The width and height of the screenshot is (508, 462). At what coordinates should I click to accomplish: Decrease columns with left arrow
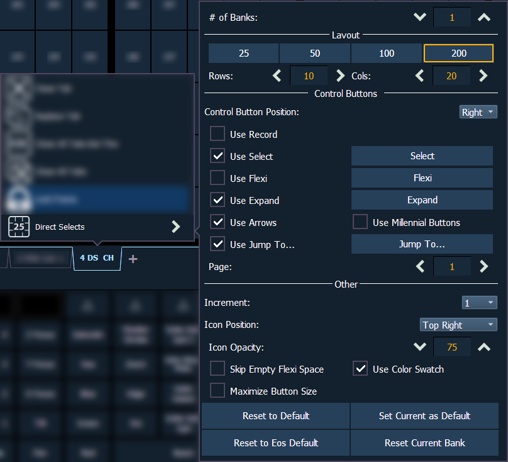click(x=420, y=76)
